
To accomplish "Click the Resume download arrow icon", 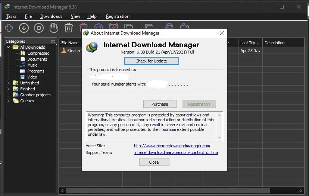I will [24, 28].
